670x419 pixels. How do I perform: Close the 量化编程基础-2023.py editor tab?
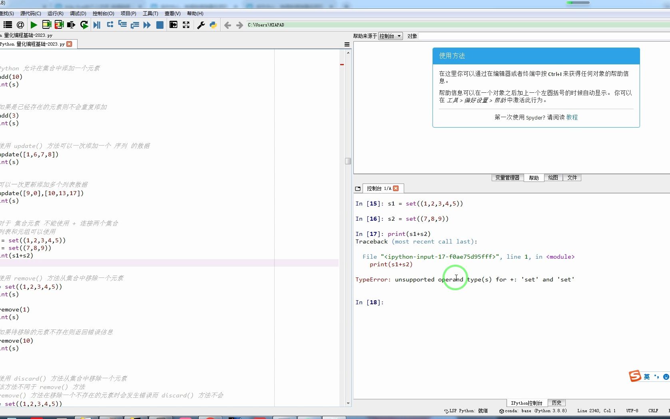click(x=70, y=44)
